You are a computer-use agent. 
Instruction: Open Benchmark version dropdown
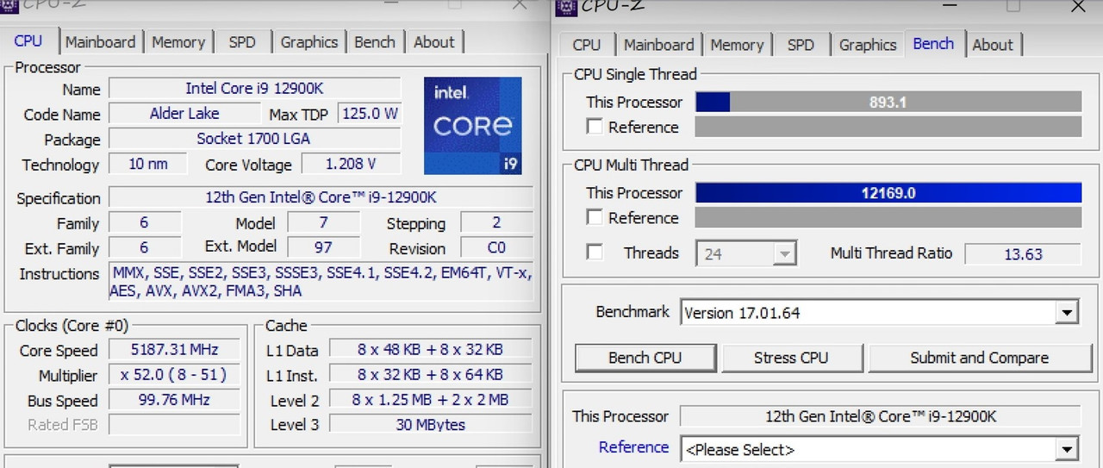click(x=879, y=313)
